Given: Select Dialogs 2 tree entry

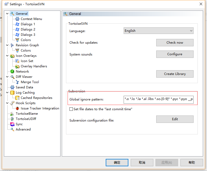Looking at the screenshot, I should 28,29.
